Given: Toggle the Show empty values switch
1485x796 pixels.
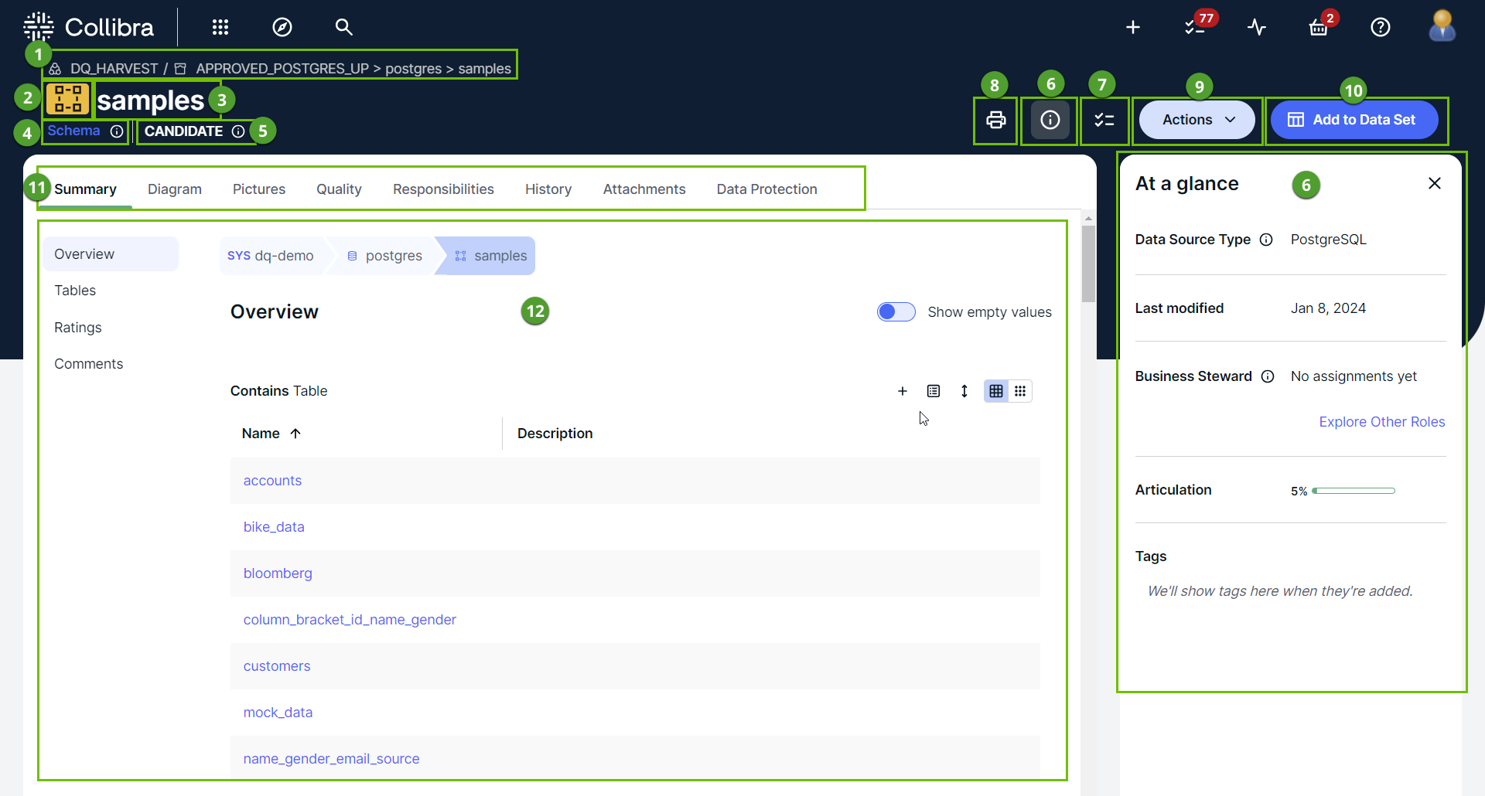Looking at the screenshot, I should coord(896,311).
